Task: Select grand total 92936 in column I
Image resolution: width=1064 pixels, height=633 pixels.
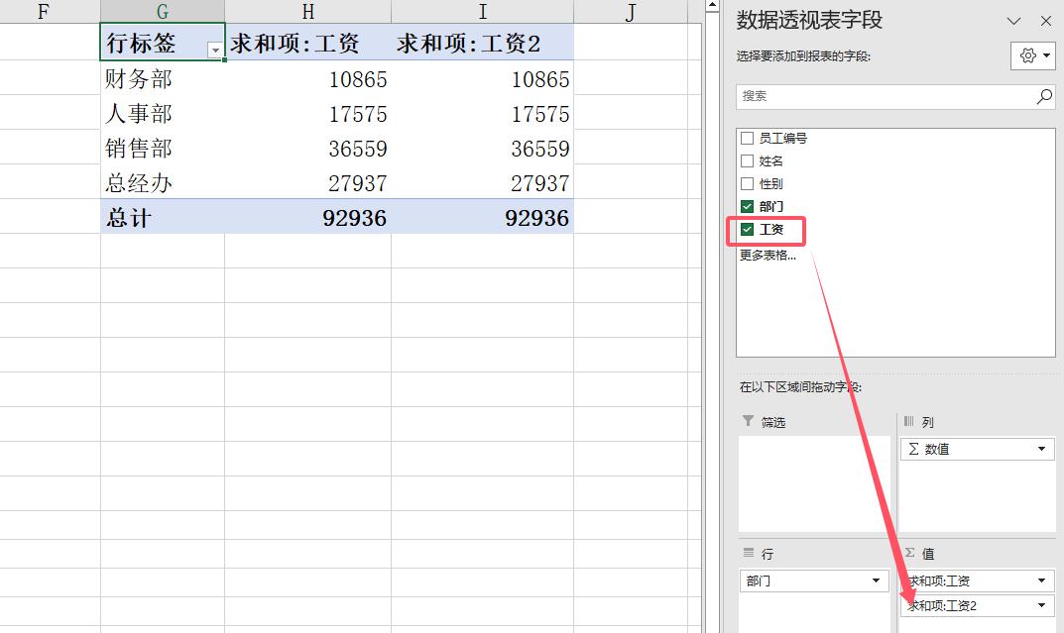Action: point(483,217)
